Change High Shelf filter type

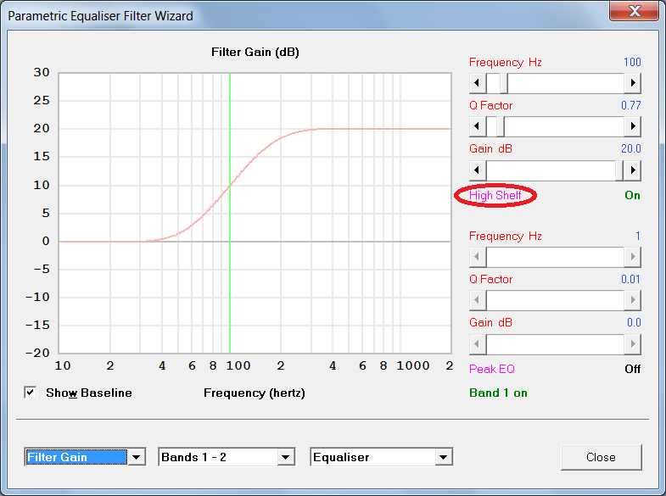tap(495, 195)
